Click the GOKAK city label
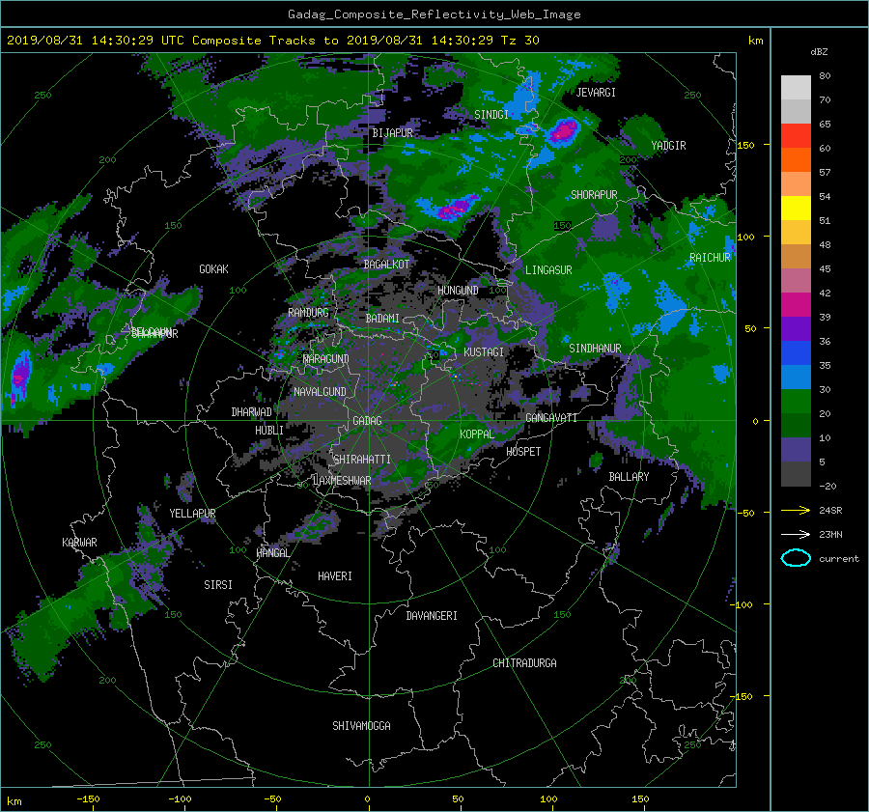Screen dimensions: 869x812 213,269
